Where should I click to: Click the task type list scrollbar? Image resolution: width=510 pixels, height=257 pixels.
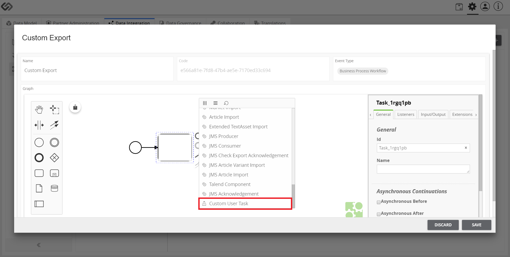pyautogui.click(x=293, y=196)
